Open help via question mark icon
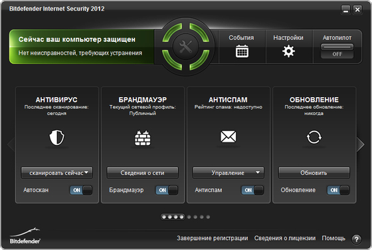This screenshot has width=372, height=250. pyautogui.click(x=356, y=239)
